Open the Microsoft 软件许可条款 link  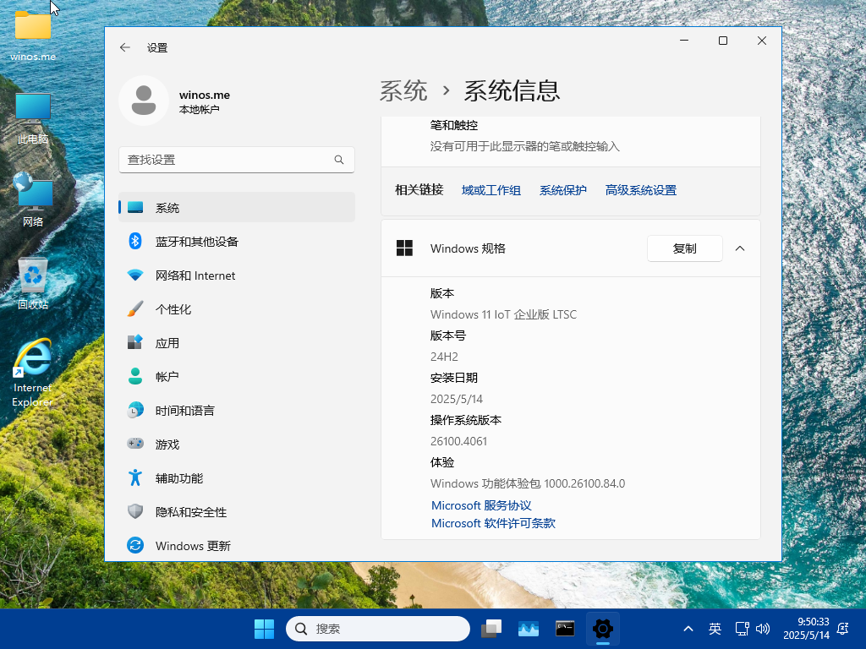coord(493,523)
